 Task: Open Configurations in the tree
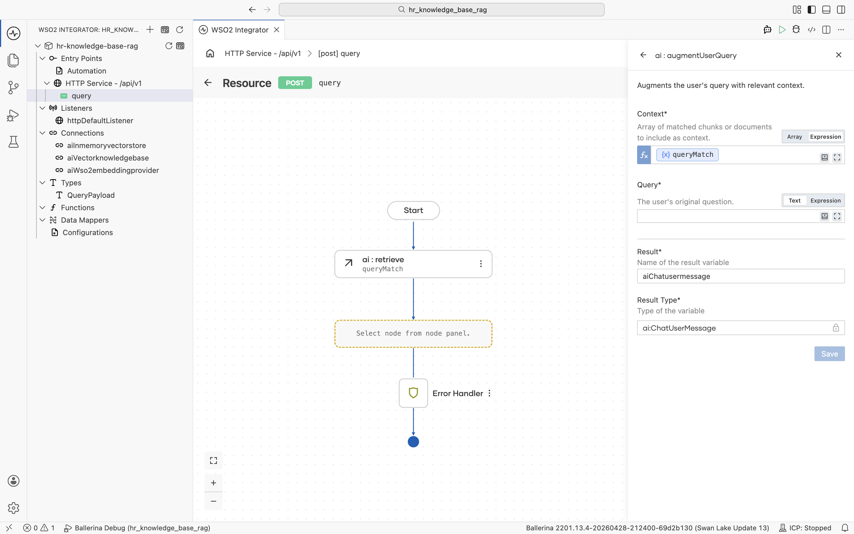click(x=88, y=232)
